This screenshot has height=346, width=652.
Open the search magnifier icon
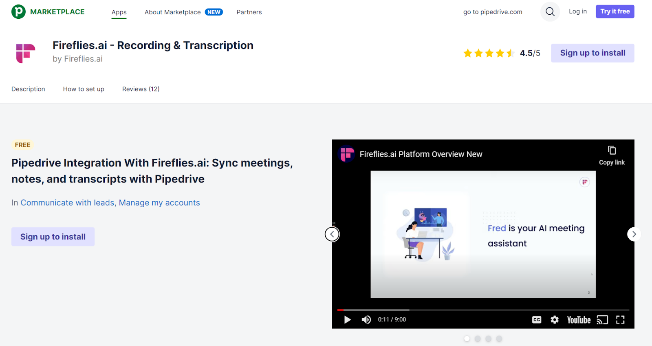click(x=550, y=12)
